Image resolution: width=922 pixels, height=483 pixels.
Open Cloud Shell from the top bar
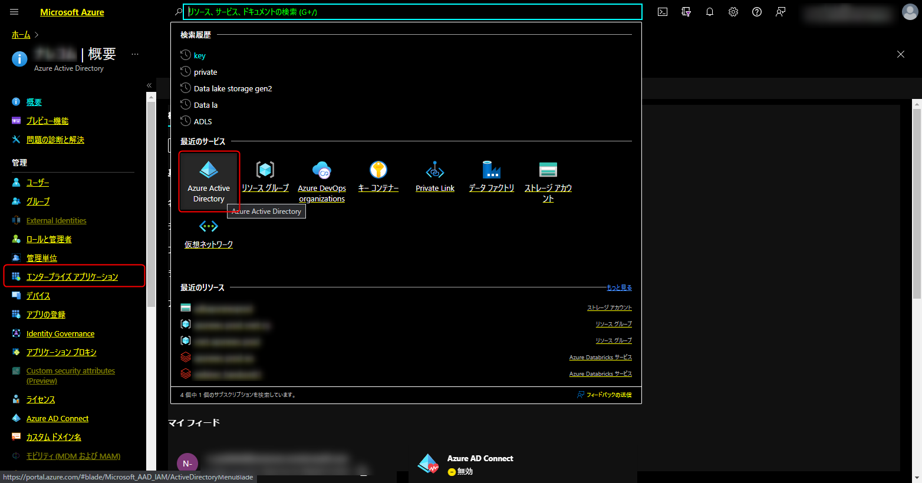tap(663, 12)
